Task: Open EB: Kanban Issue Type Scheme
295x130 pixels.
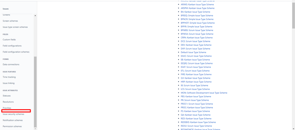Action: (x=195, y=60)
